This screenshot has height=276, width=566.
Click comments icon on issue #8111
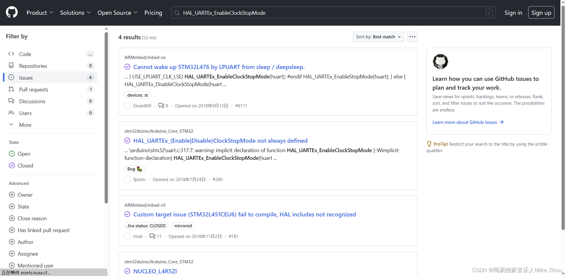(x=161, y=105)
